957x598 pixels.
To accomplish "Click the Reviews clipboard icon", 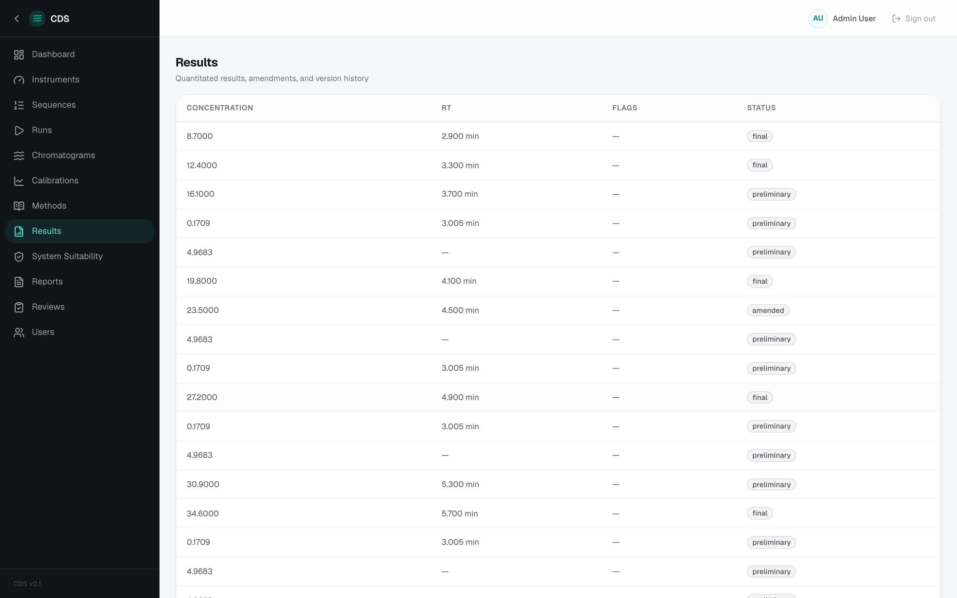I will (19, 307).
